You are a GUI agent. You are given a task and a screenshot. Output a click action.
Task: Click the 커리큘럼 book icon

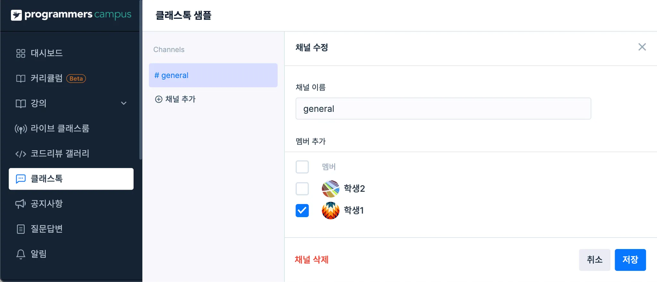21,79
